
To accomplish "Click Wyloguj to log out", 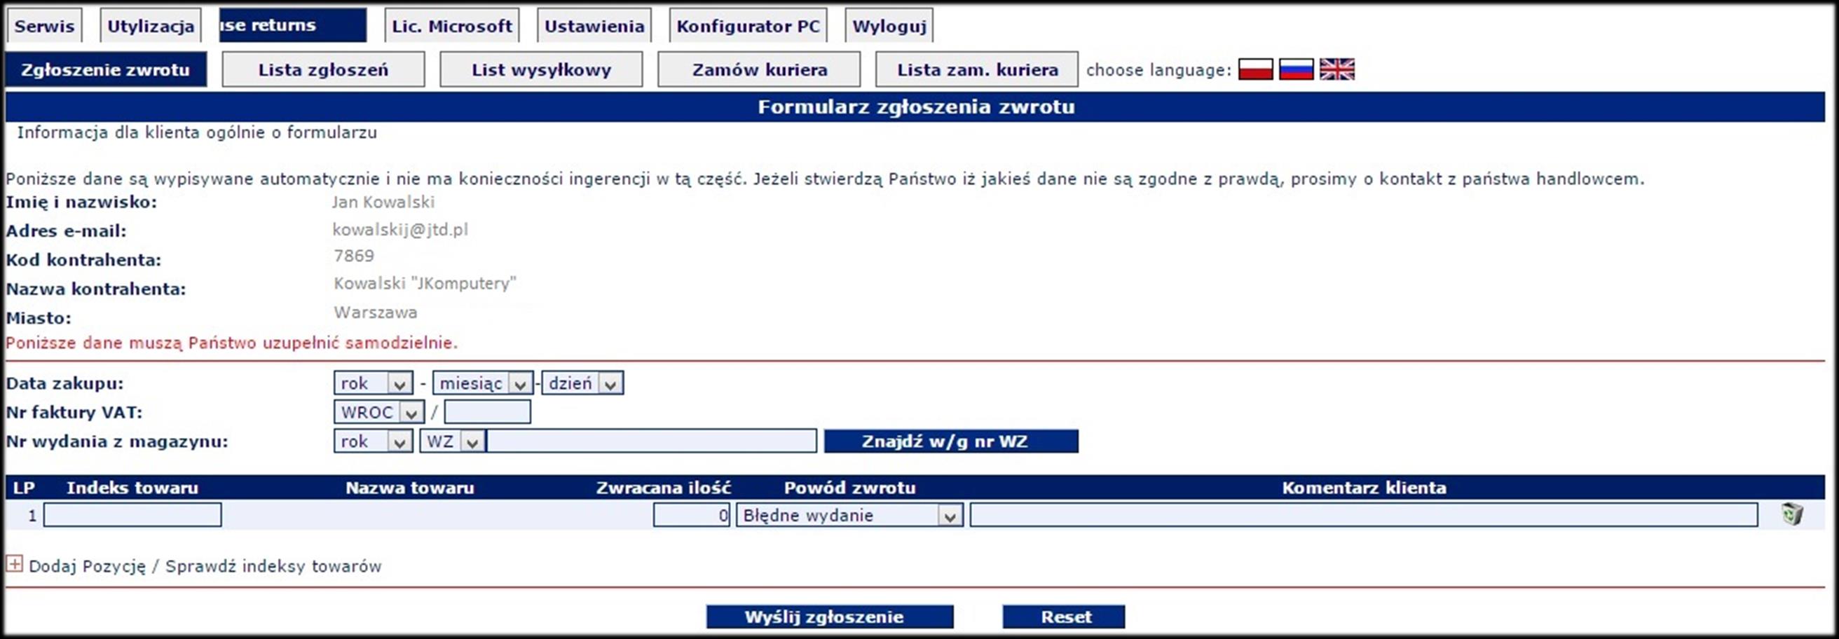I will [x=889, y=26].
